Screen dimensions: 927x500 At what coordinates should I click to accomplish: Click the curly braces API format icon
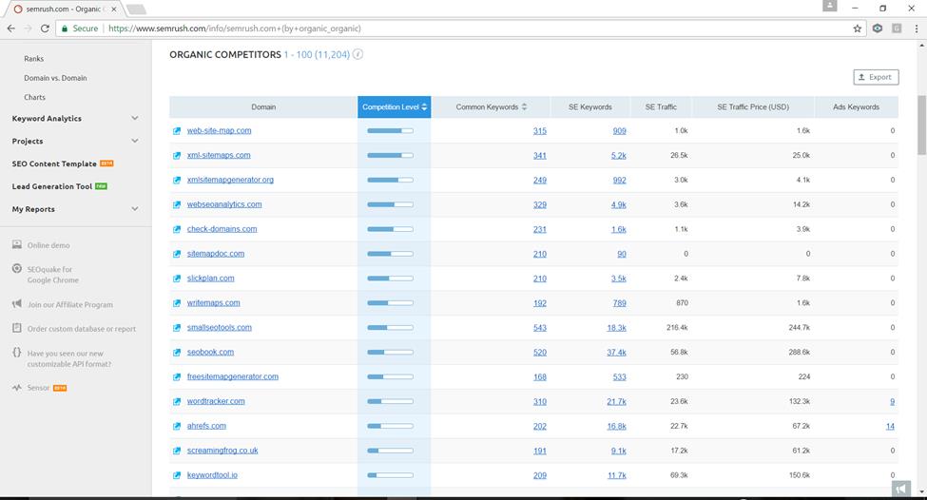click(16, 353)
